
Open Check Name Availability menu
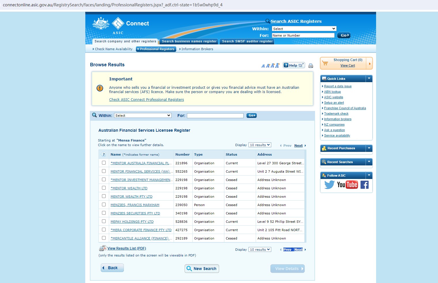pos(113,49)
